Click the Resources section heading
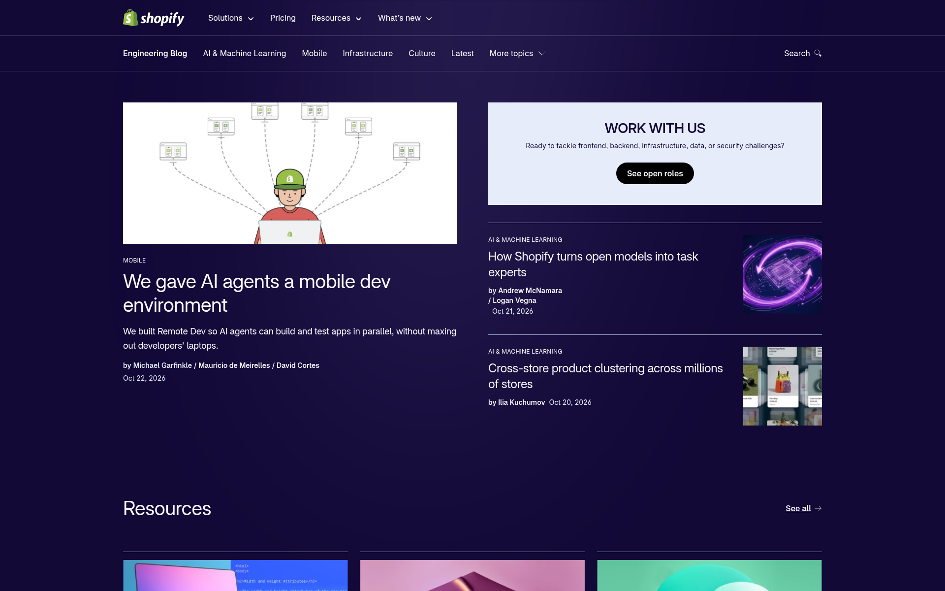945x591 pixels. (x=167, y=508)
